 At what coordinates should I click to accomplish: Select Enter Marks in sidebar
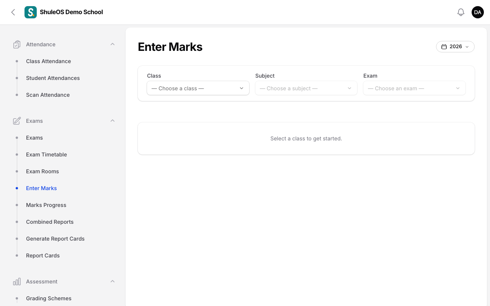click(41, 188)
